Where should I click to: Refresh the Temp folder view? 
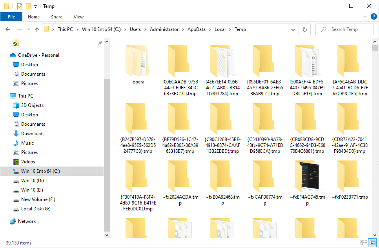coord(305,29)
